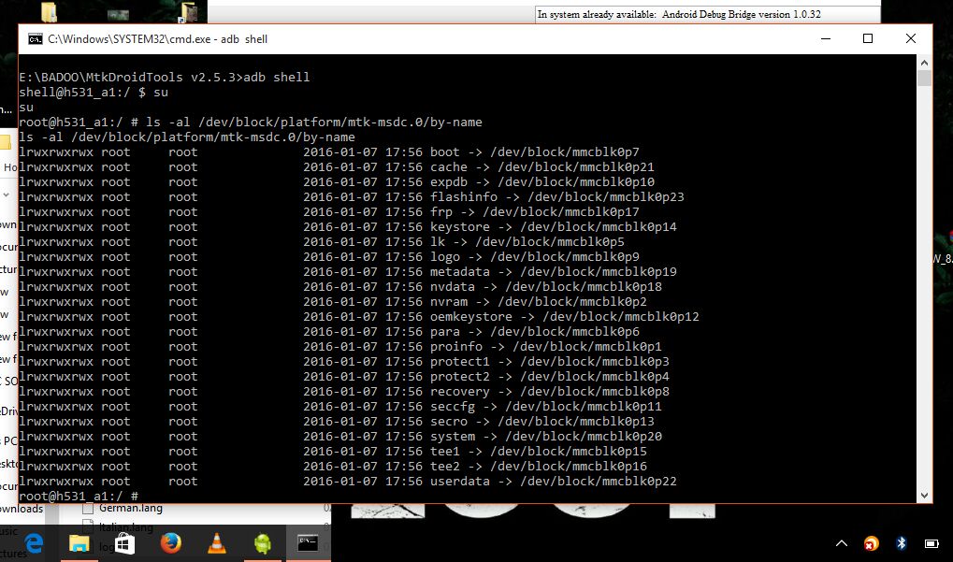The width and height of the screenshot is (953, 562).
Task: Open File Explorer from the taskbar
Action: (79, 543)
